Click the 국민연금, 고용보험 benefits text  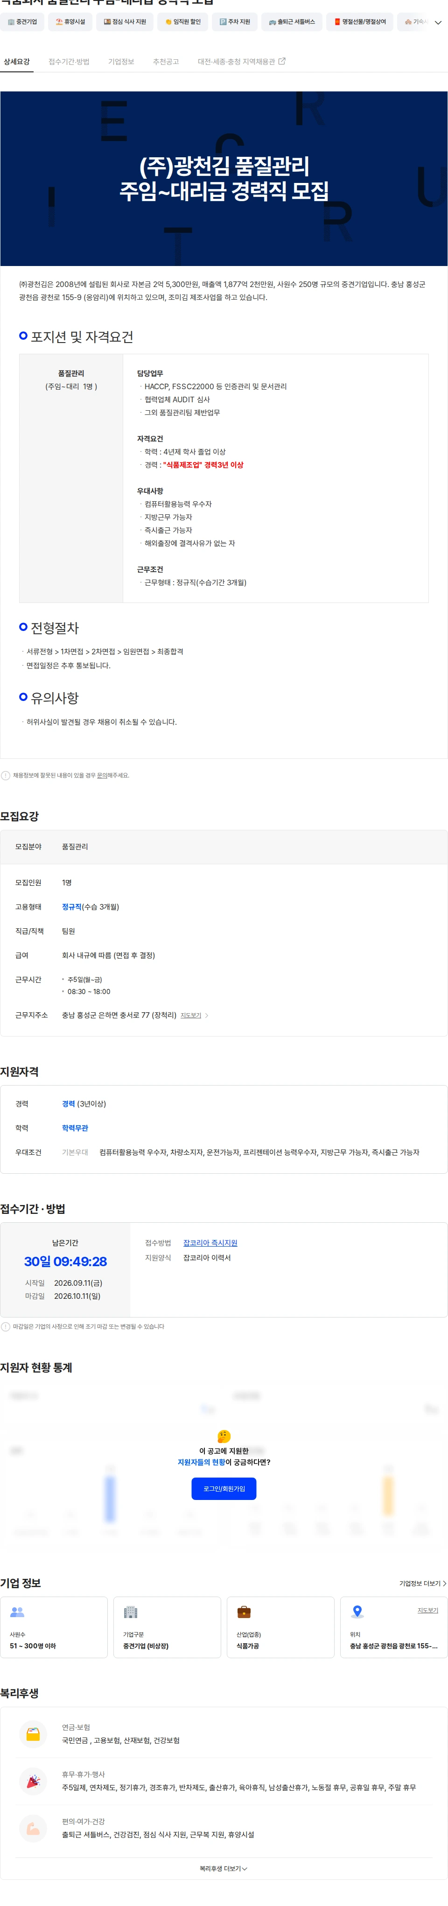click(x=120, y=1740)
